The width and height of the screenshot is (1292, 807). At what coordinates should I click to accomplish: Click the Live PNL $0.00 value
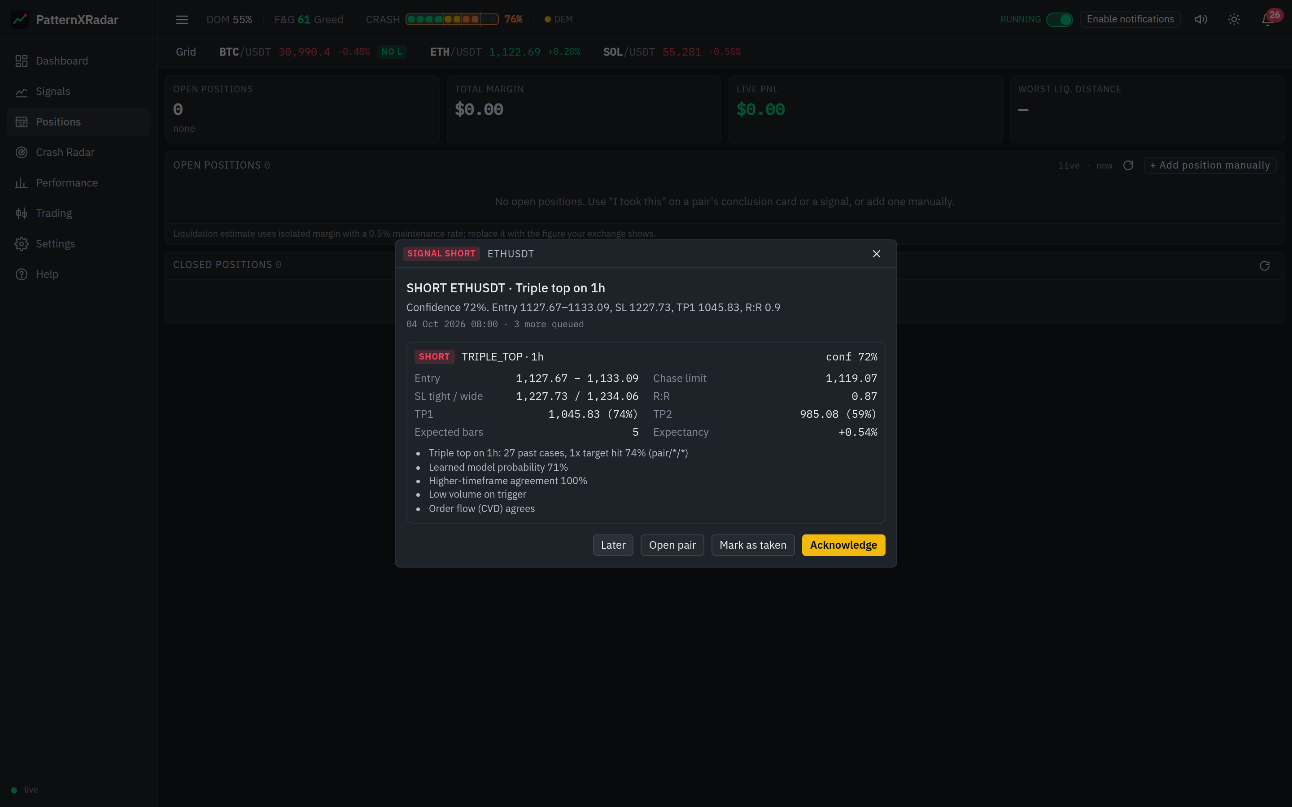(x=760, y=109)
